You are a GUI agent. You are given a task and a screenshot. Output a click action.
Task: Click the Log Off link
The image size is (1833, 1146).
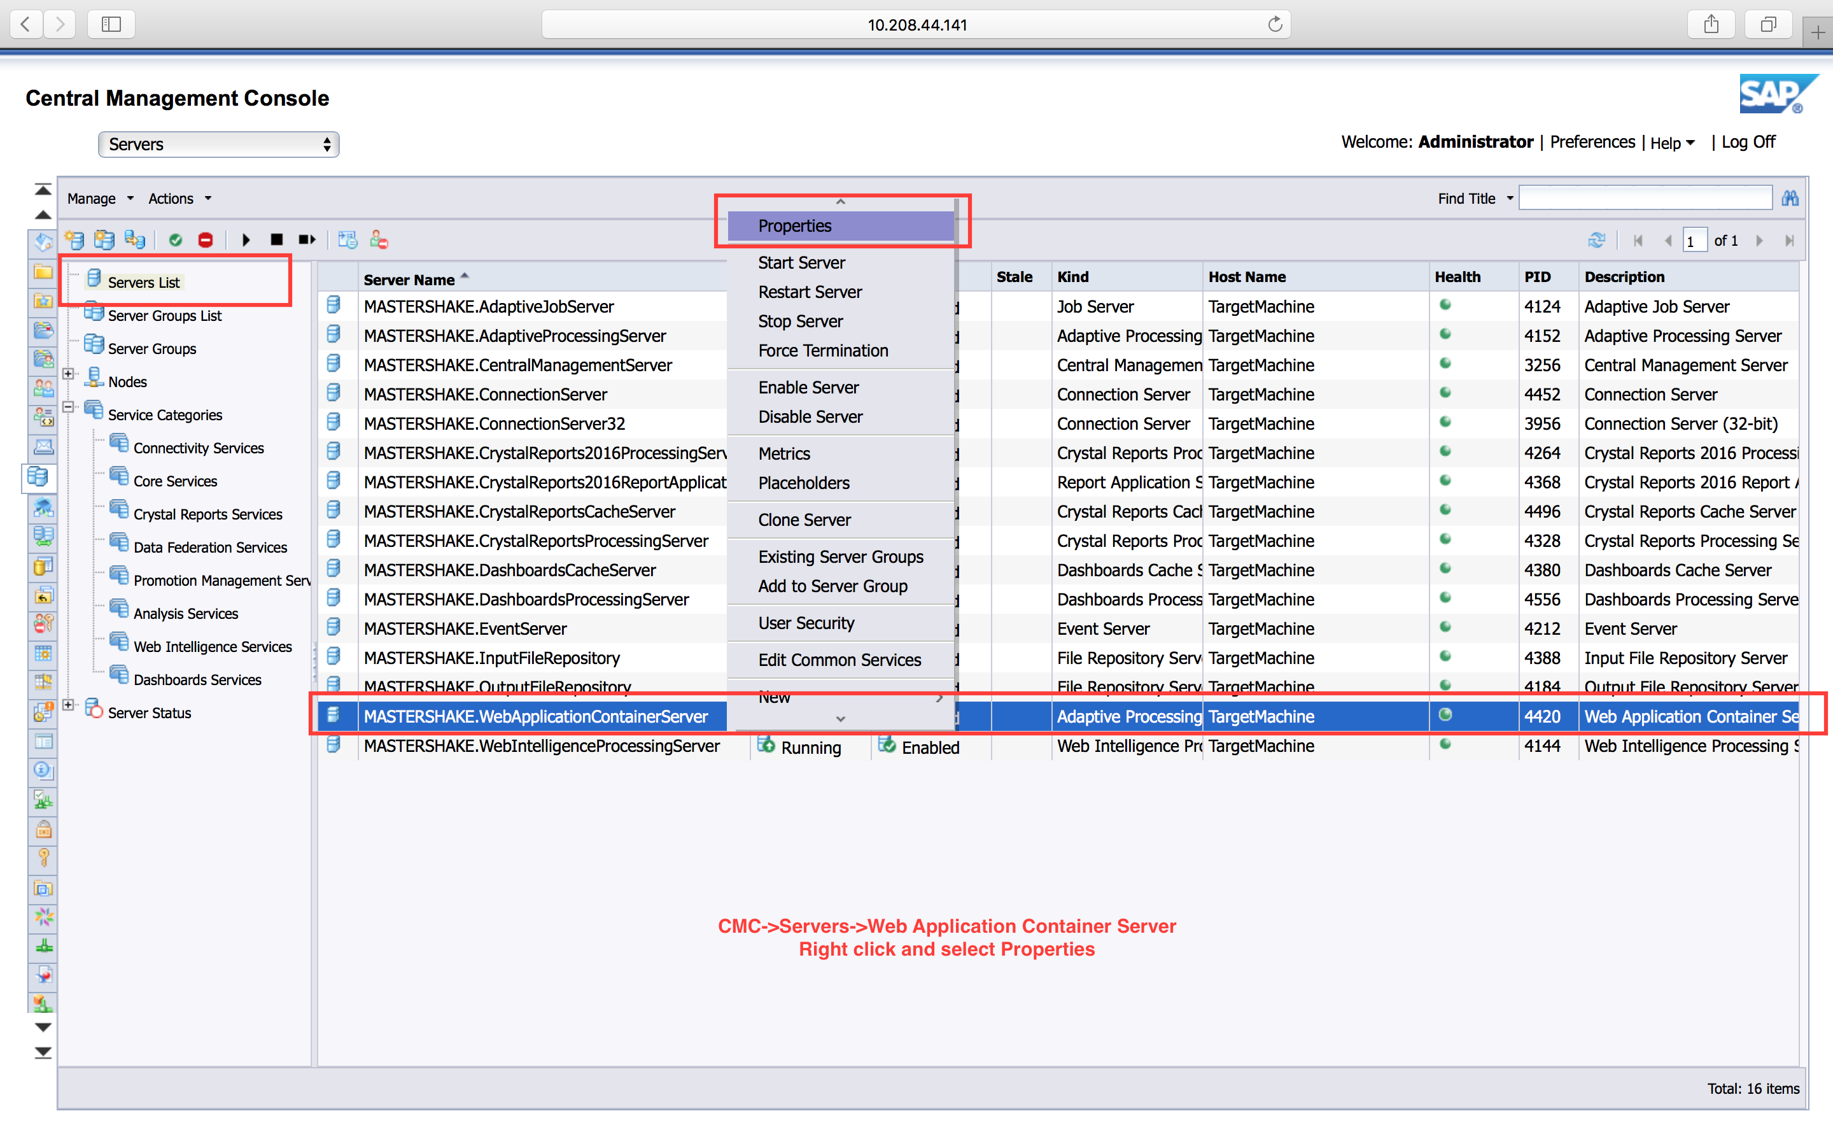1748,143
